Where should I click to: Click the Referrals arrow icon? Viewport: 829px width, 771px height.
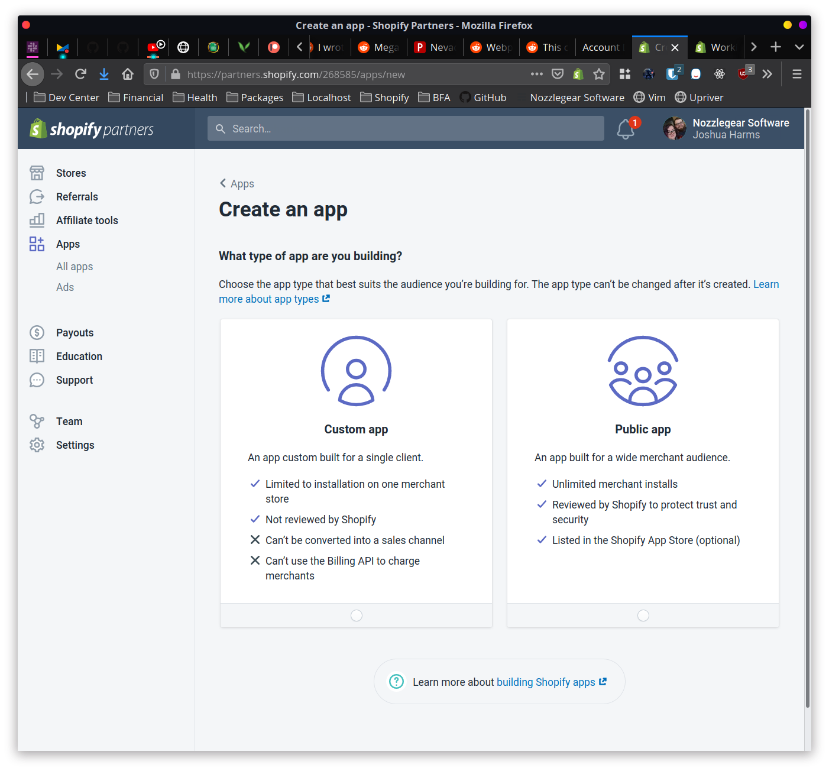click(x=37, y=196)
